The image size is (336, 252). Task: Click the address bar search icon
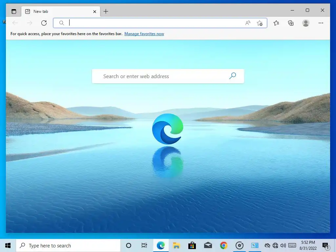pyautogui.click(x=61, y=23)
